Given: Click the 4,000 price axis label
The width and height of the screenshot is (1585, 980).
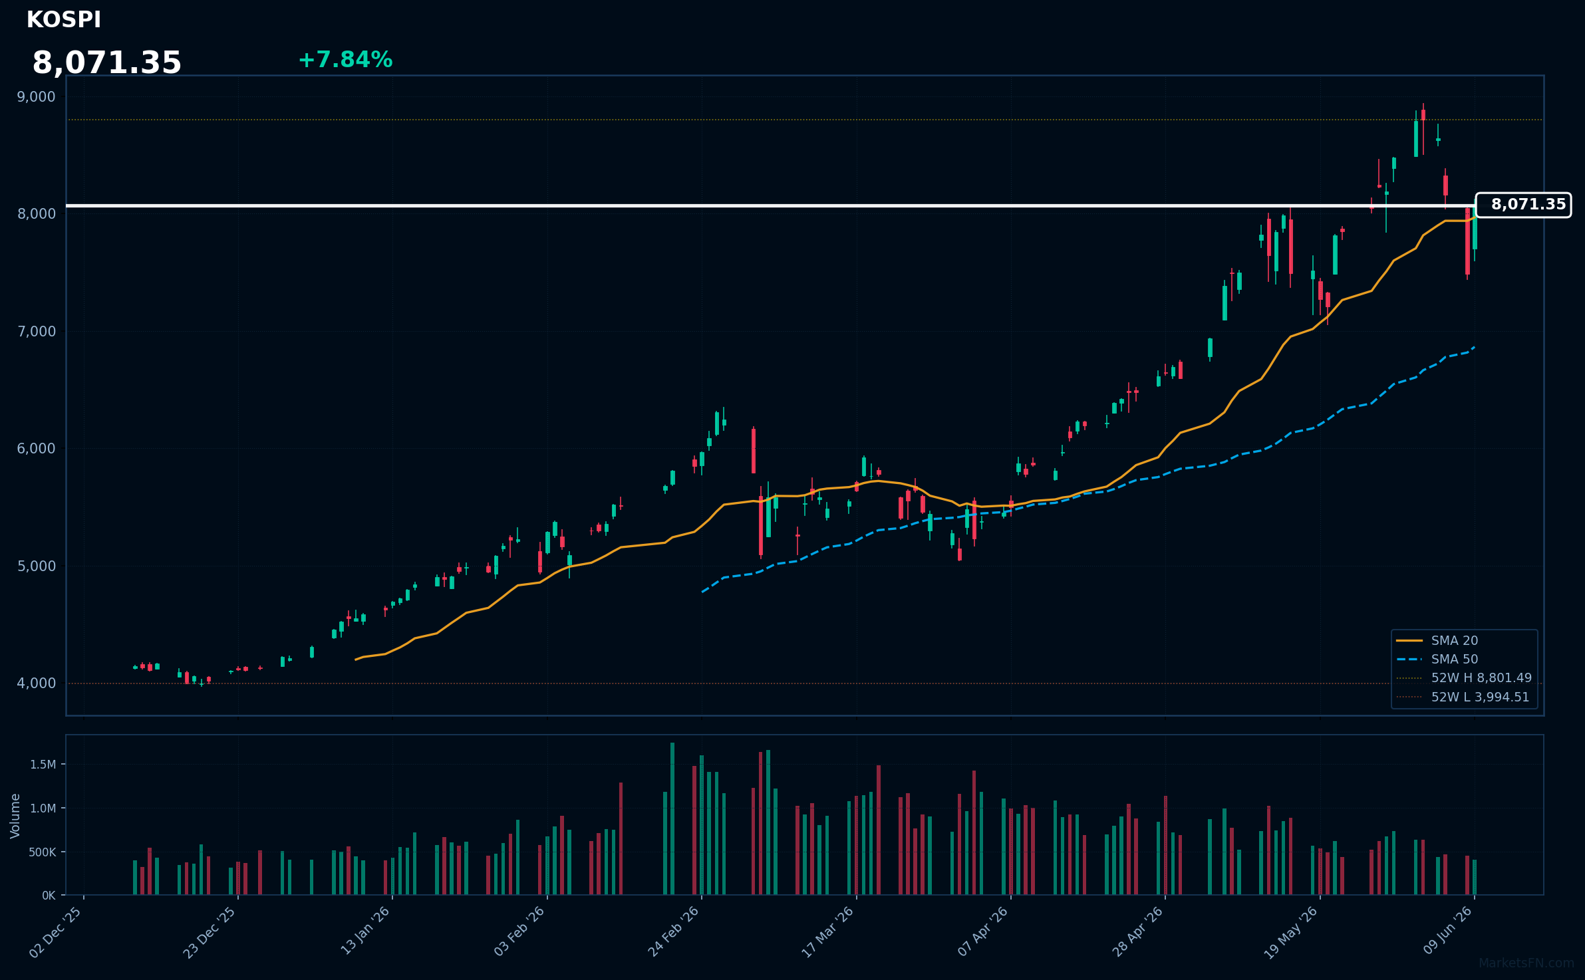Looking at the screenshot, I should pos(36,683).
